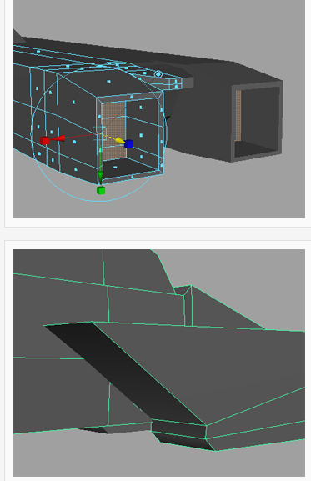
Task: Select the narrow vertical face at notch corner
Action: pos(188,306)
